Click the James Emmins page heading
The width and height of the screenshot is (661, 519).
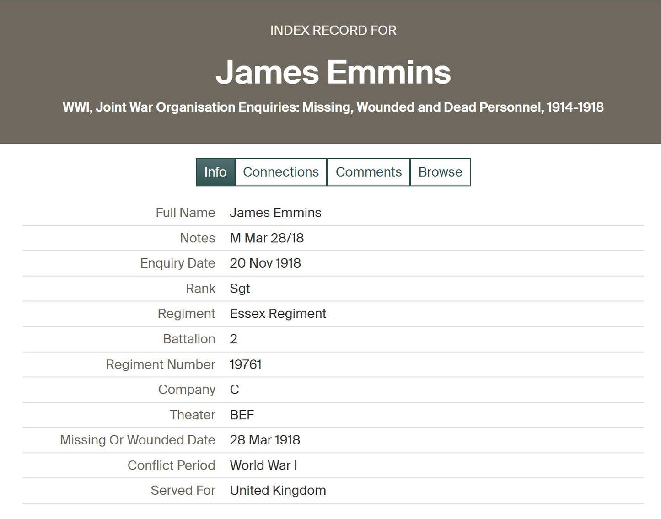[x=333, y=72]
